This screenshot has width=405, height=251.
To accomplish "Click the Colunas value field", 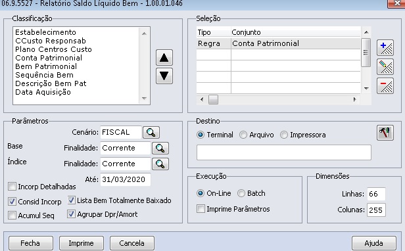I will [x=376, y=210].
